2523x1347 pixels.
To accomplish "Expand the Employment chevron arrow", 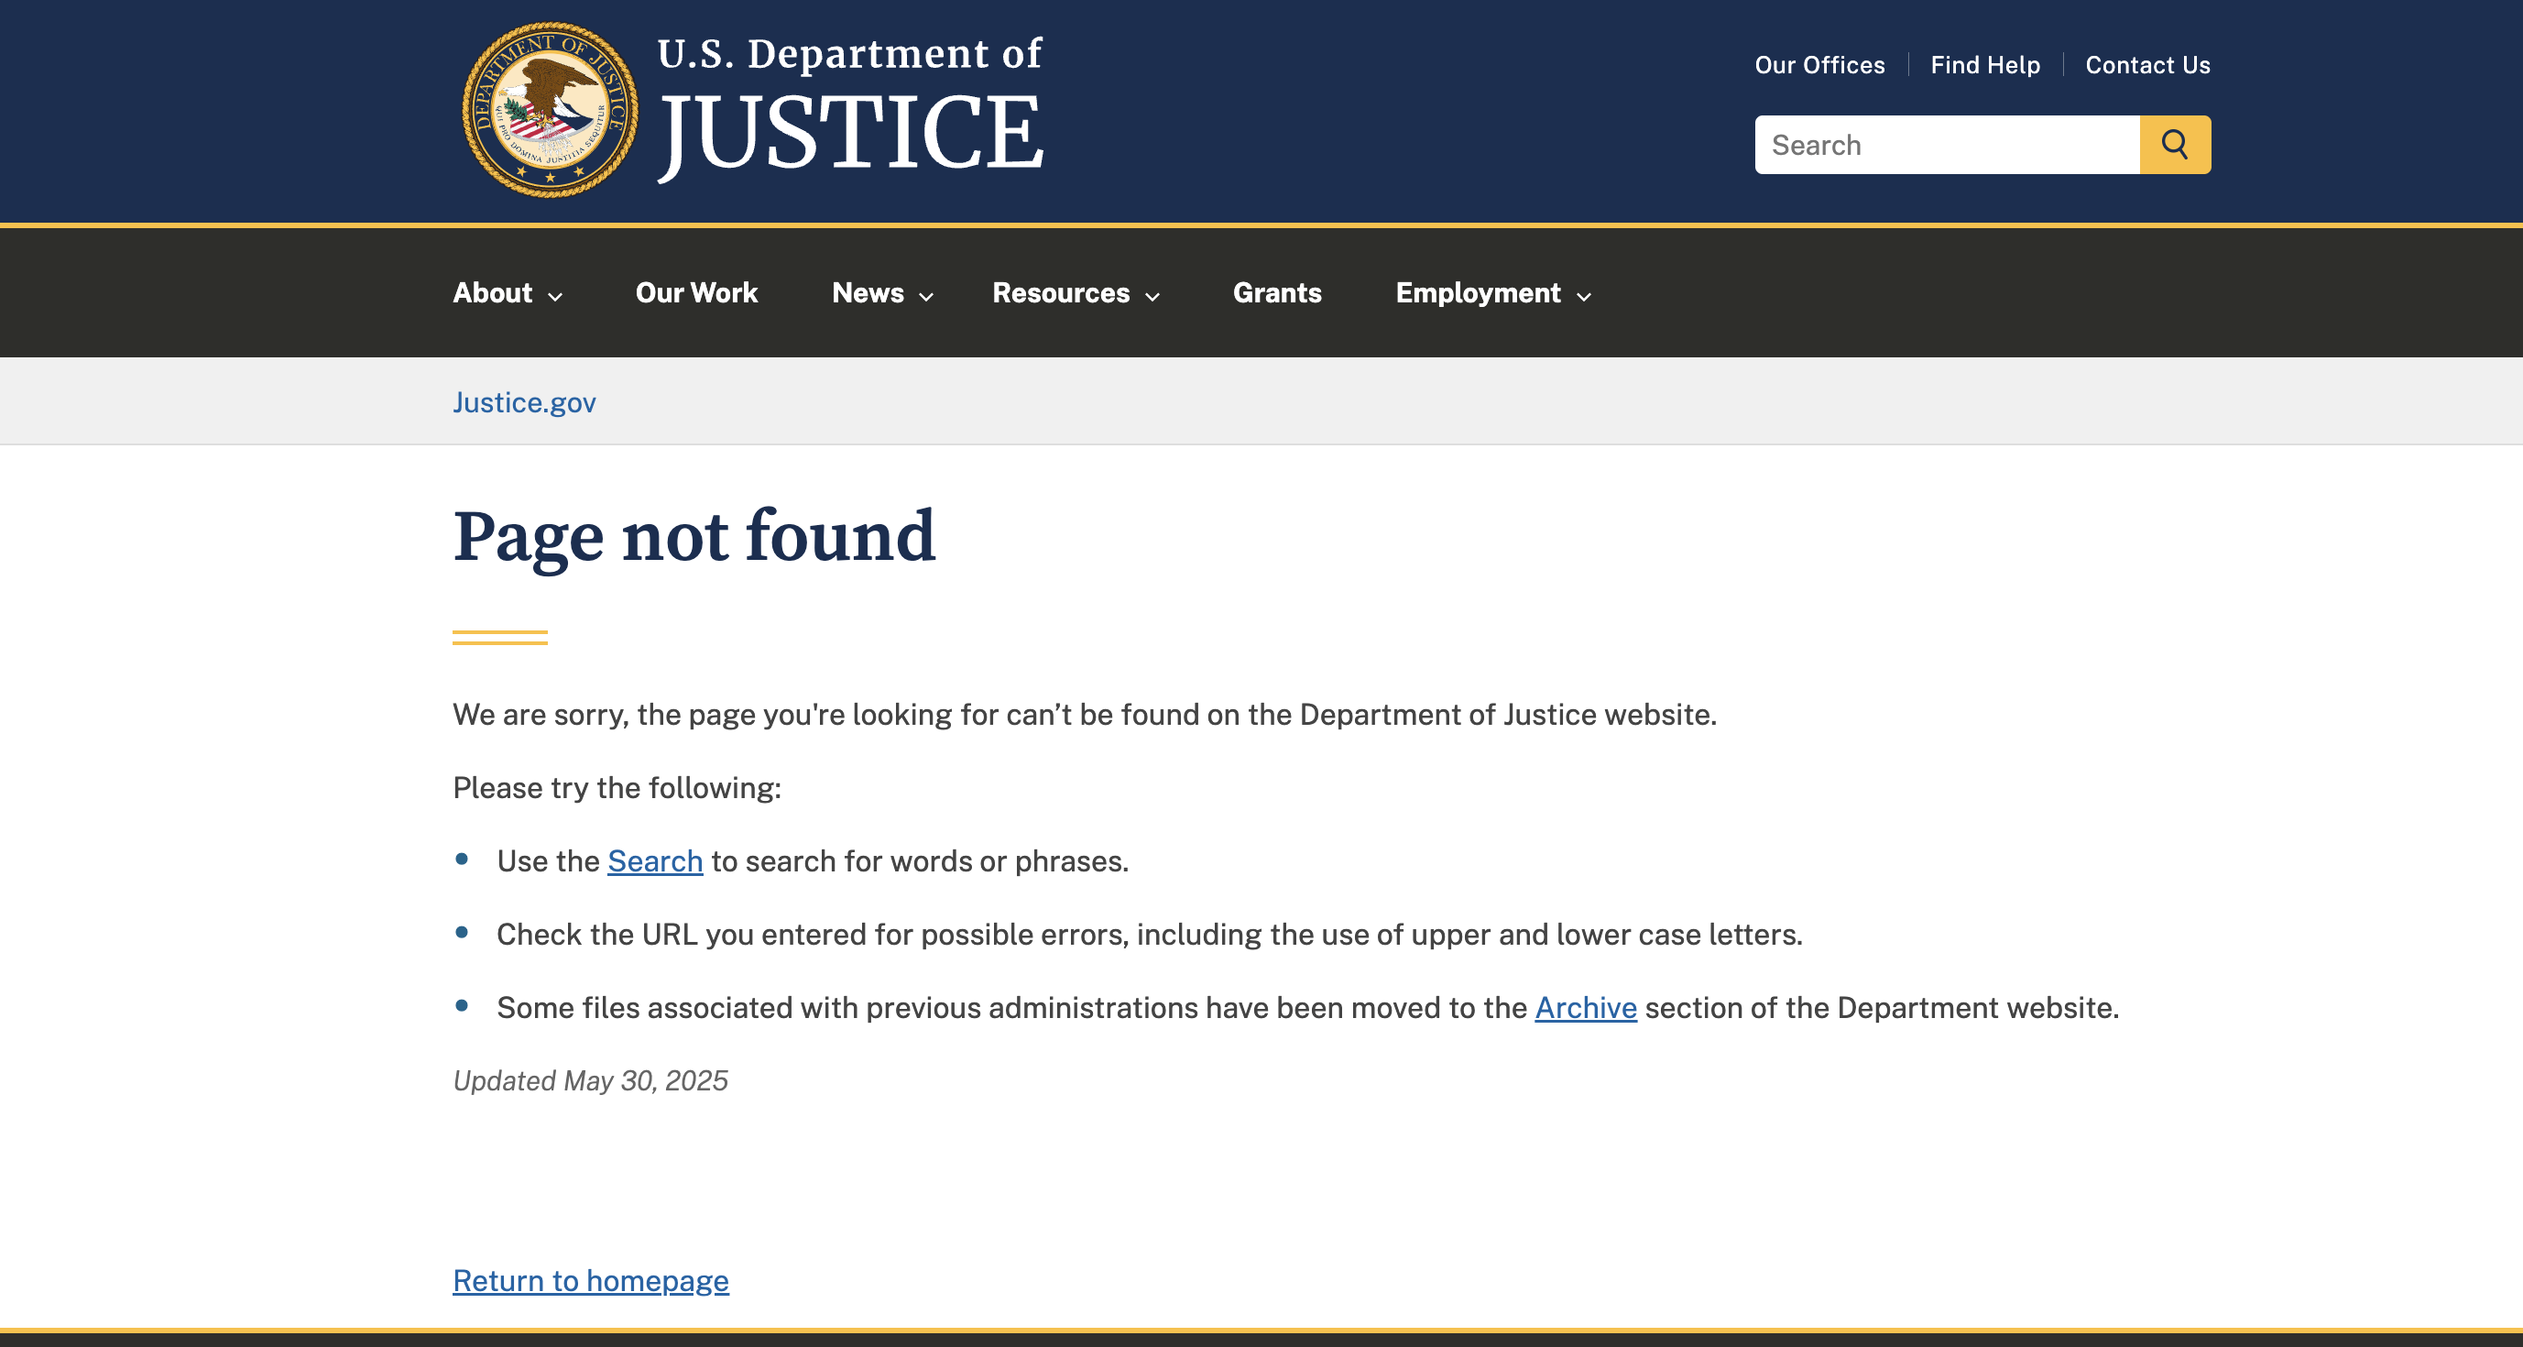I will pyautogui.click(x=1585, y=297).
